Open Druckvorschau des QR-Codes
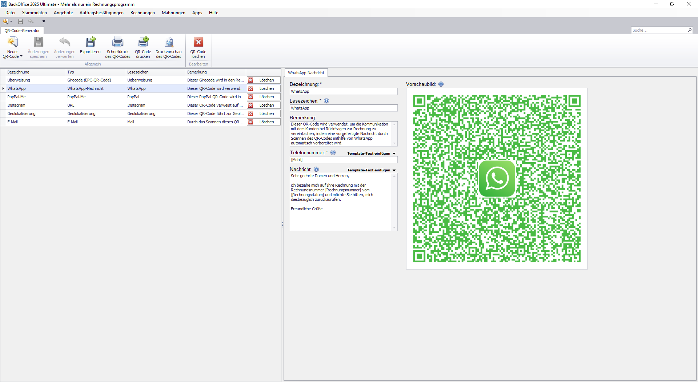Viewport: 698px width, 382px height. click(x=169, y=47)
